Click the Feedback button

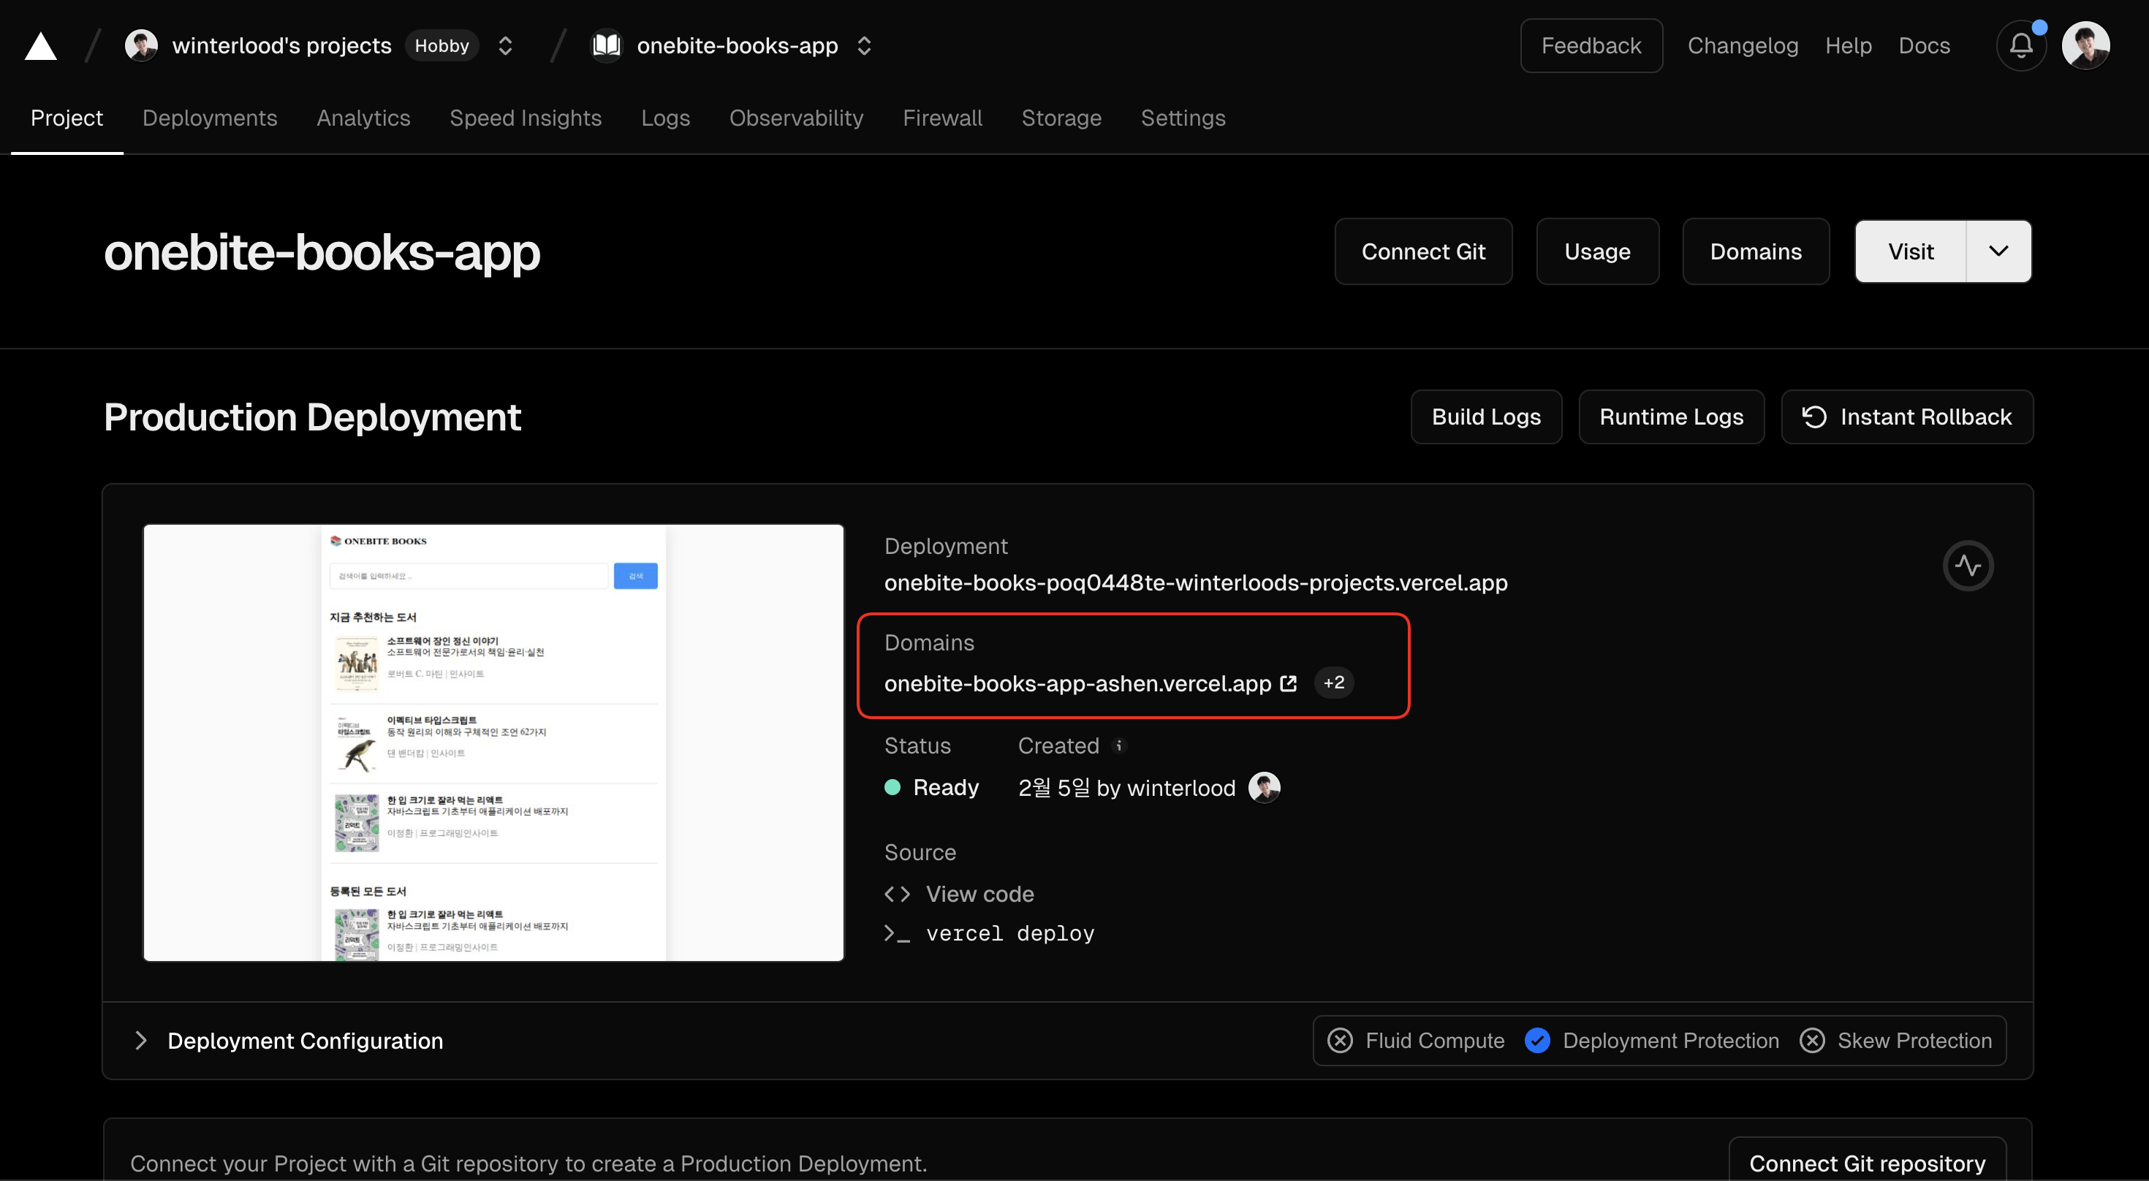pyautogui.click(x=1591, y=45)
